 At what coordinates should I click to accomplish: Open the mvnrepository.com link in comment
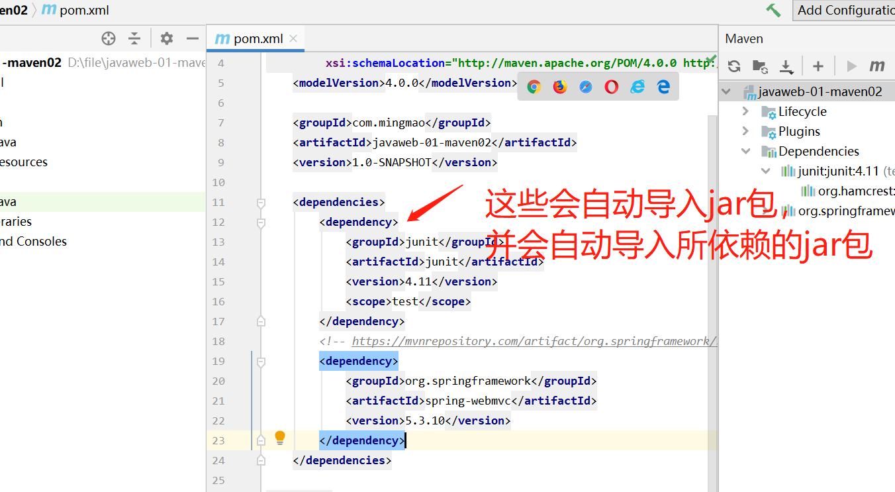[x=534, y=341]
